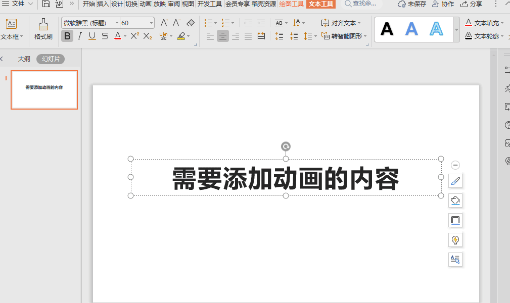Viewport: 510px width, 303px height.
Task: Switch to the 视图 tab
Action: click(188, 4)
